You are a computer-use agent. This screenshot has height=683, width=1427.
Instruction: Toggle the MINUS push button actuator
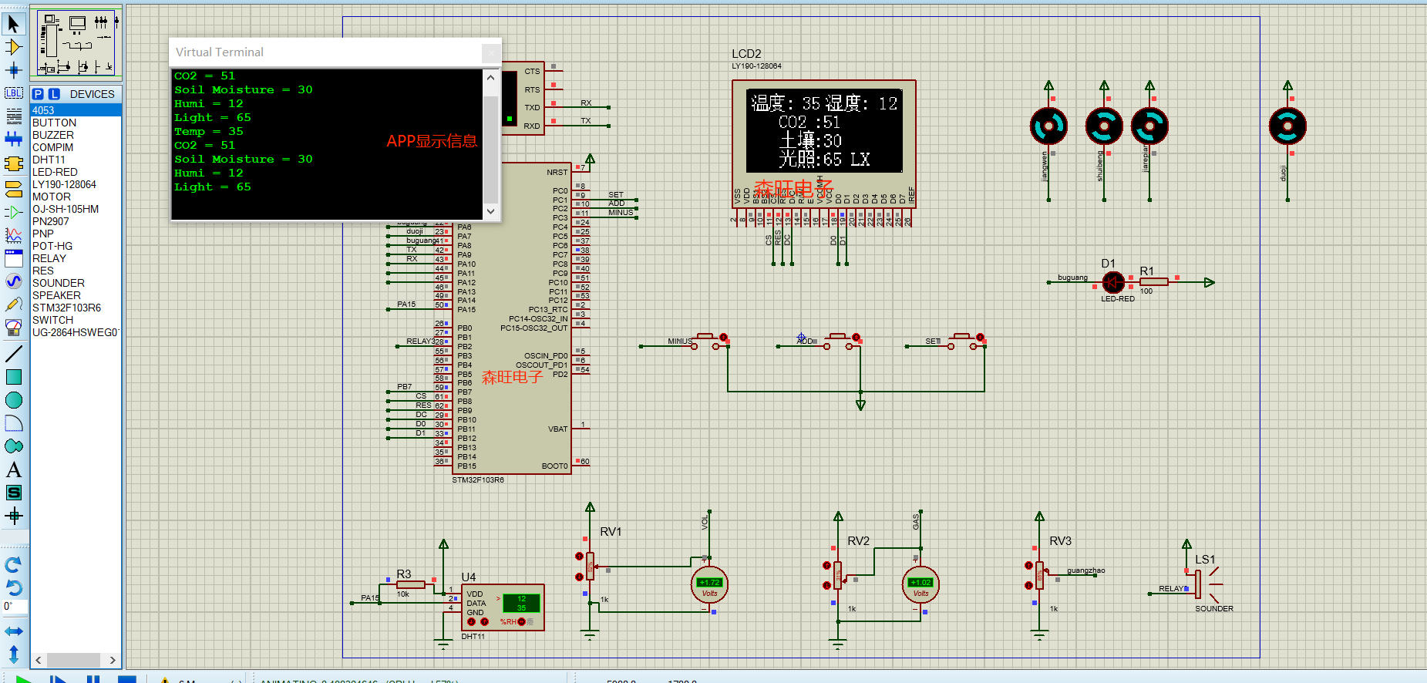724,338
